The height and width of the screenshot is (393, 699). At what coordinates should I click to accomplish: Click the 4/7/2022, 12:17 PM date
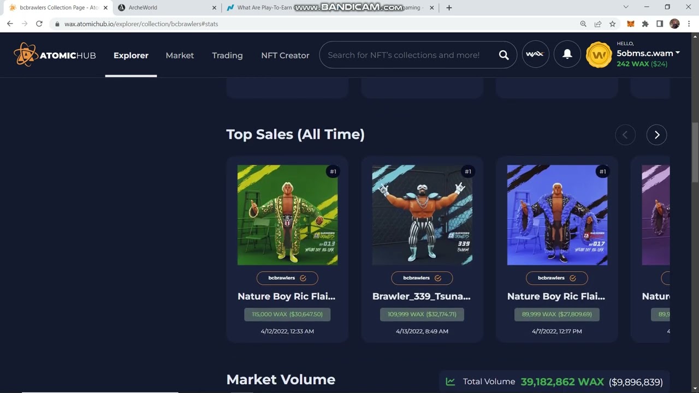click(x=557, y=331)
